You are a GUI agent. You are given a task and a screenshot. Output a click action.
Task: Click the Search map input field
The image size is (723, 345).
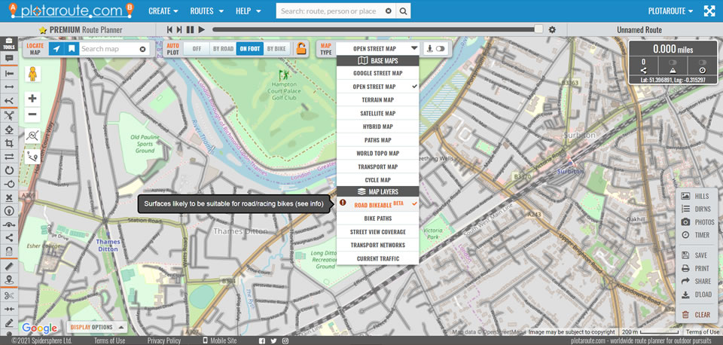coord(114,49)
